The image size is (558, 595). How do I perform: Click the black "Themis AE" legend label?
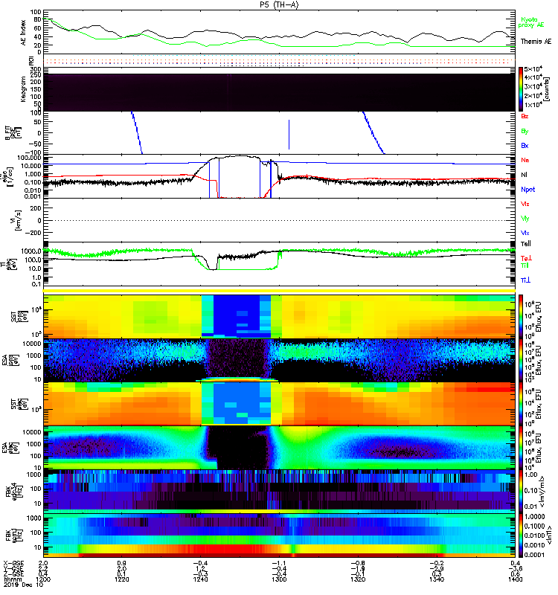536,42
